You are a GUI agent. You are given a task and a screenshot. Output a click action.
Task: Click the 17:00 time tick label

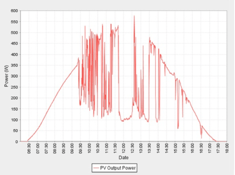click(x=210, y=149)
